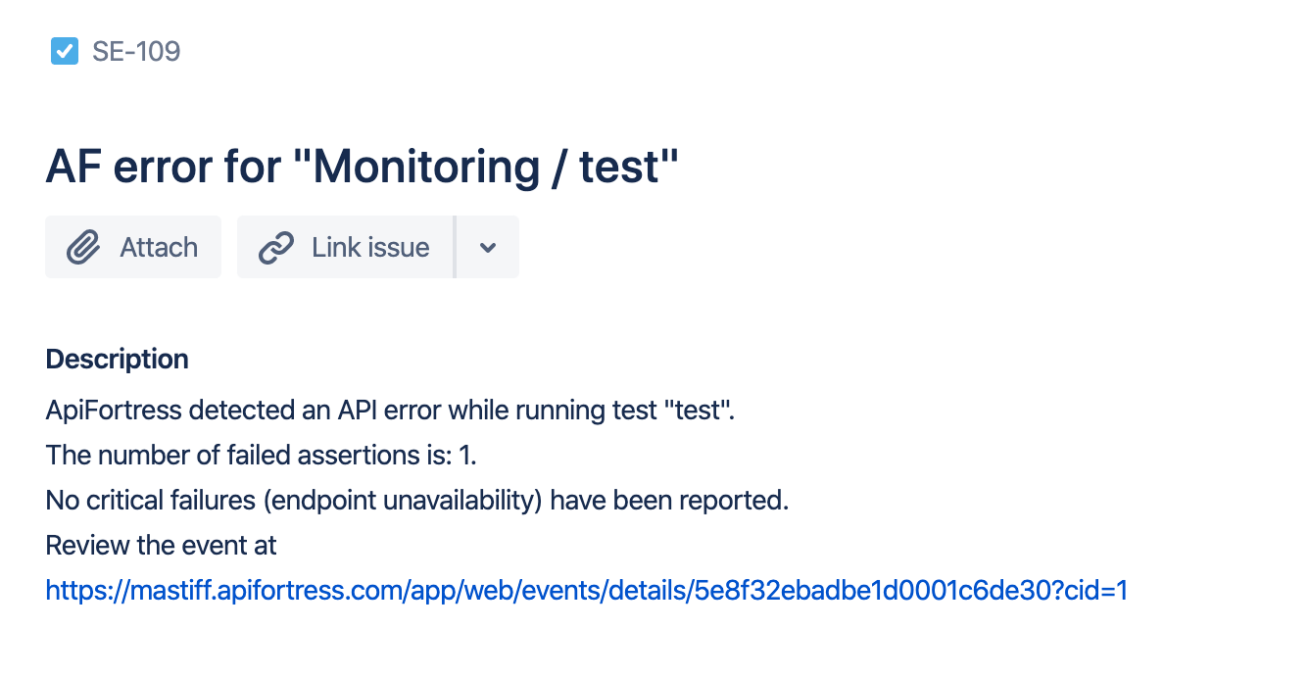Image resolution: width=1309 pixels, height=678 pixels.
Task: Open the mastiff.apifortress.com event details link
Action: coord(587,591)
